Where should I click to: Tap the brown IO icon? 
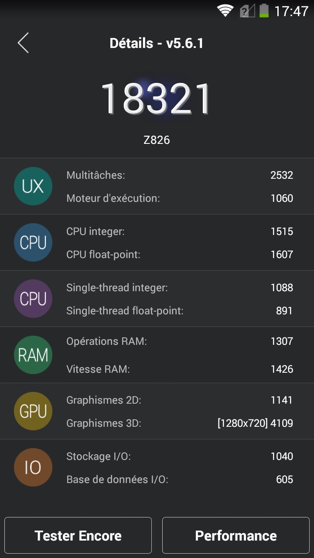tap(33, 467)
